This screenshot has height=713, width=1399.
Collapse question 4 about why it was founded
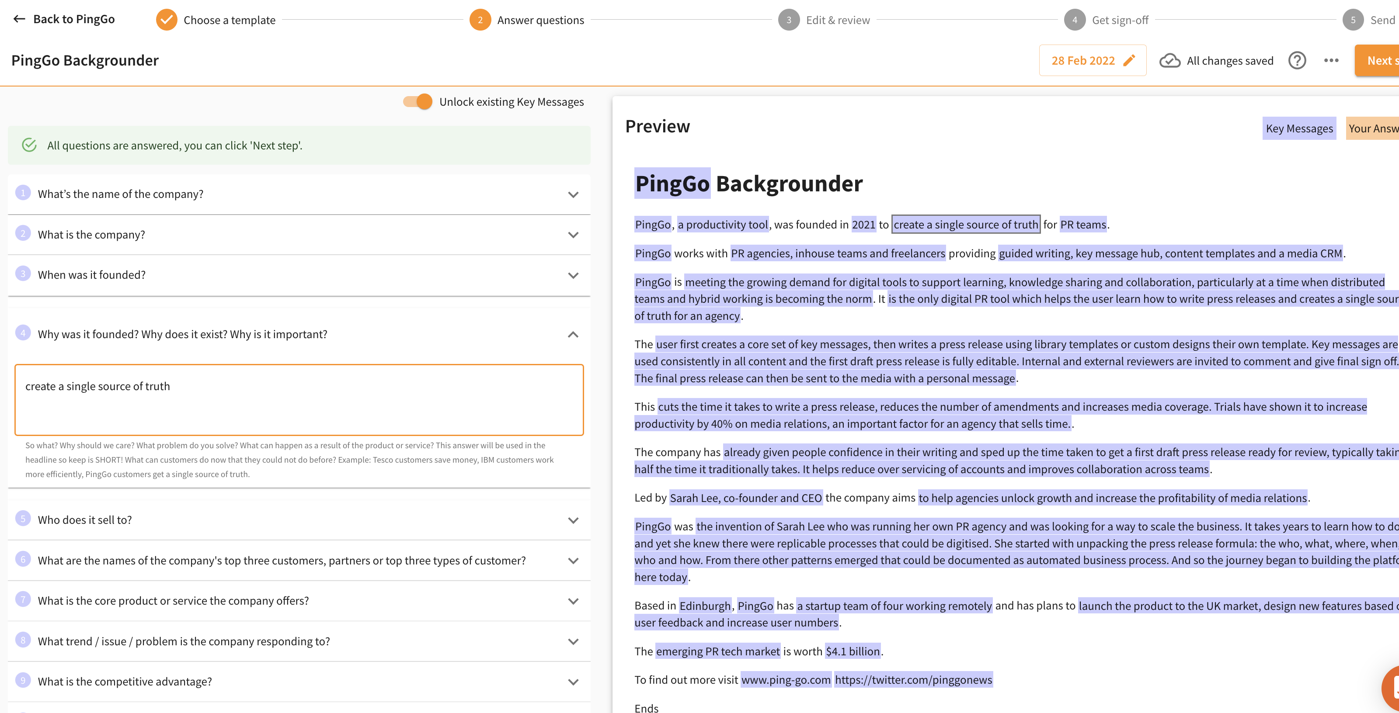(572, 334)
